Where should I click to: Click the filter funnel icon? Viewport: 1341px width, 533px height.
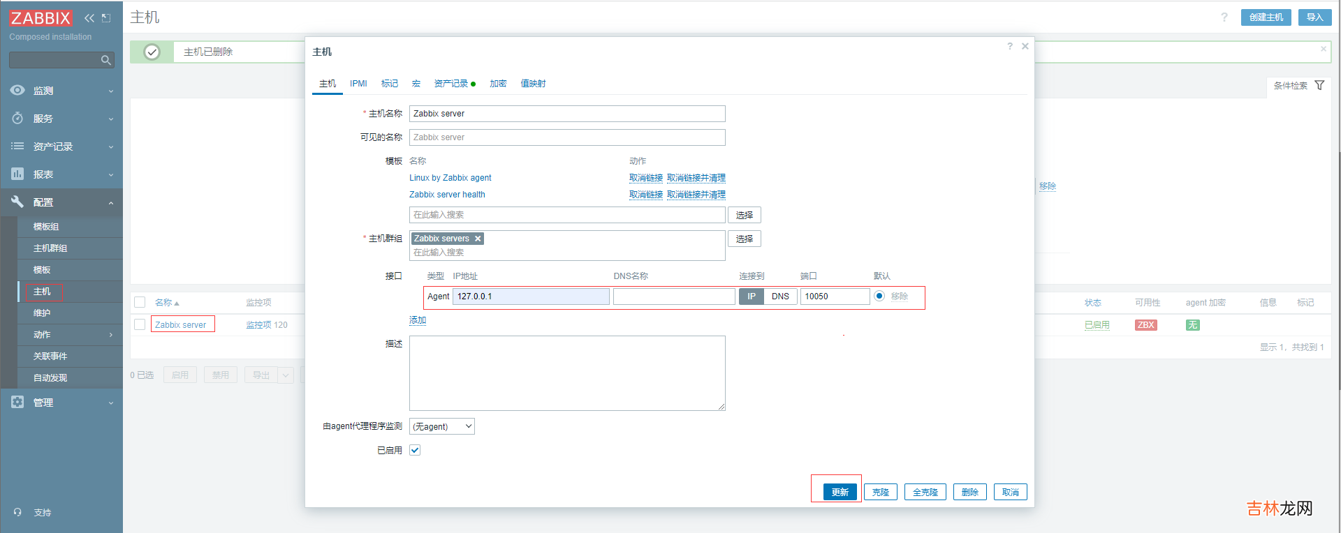pyautogui.click(x=1319, y=85)
